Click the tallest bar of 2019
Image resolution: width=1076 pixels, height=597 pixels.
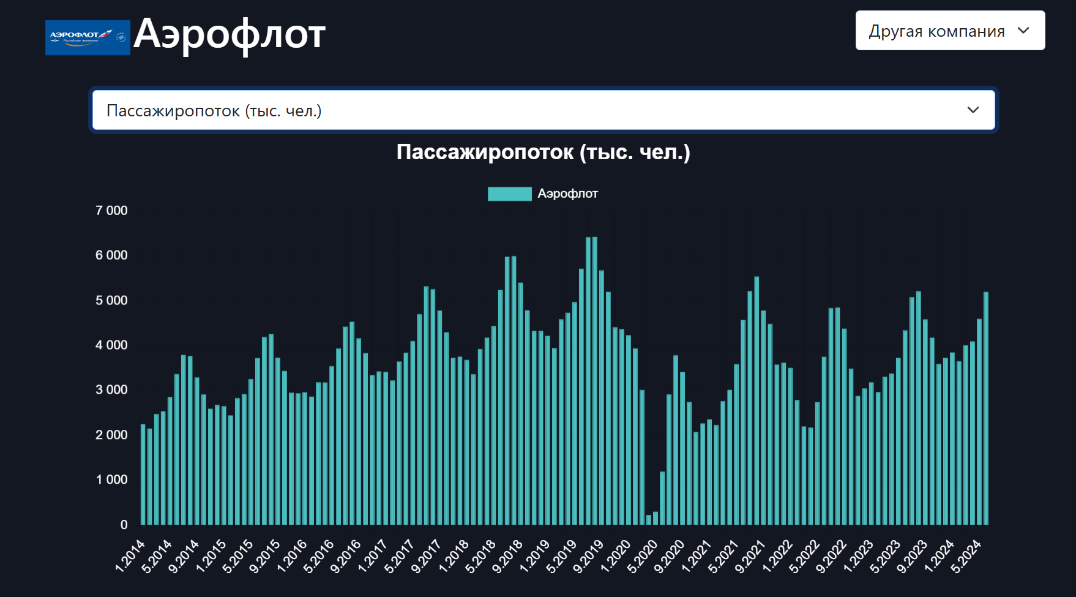click(x=595, y=381)
